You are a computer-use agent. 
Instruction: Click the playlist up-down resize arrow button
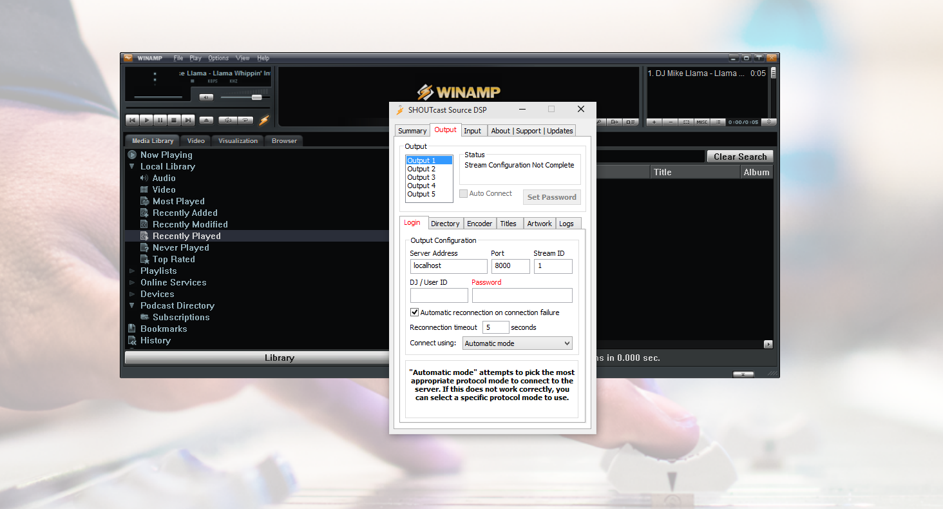point(768,122)
